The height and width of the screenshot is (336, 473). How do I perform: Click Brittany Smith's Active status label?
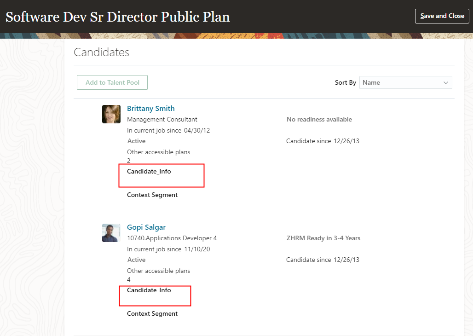point(136,141)
